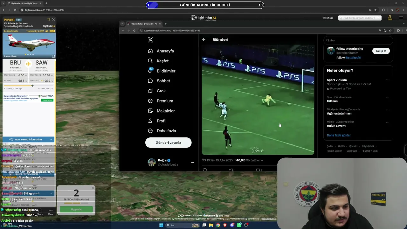Viewport: 407px width, 229px height.
Task: Open Grok in the X sidebar
Action: pos(157,91)
